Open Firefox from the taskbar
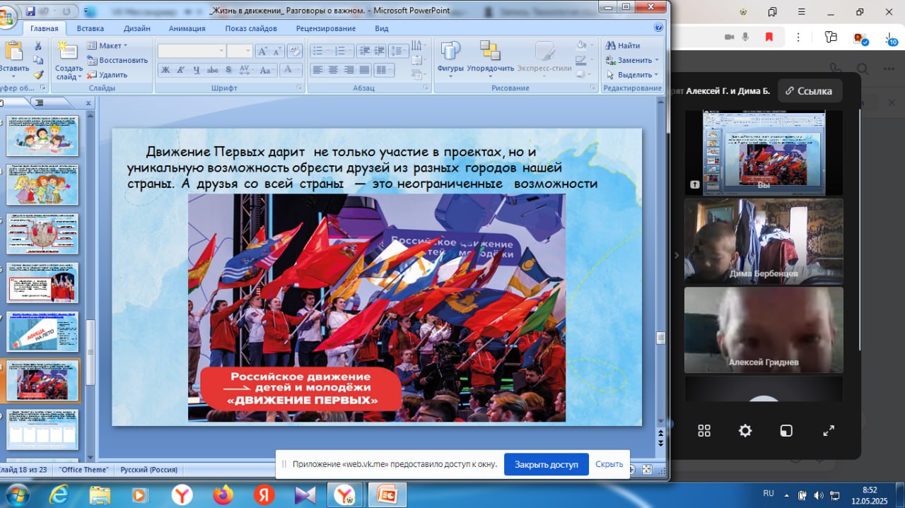 click(x=223, y=494)
